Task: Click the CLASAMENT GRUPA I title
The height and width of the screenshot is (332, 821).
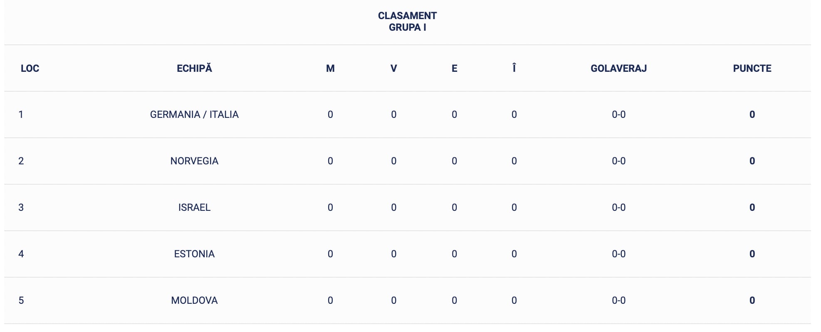Action: tap(407, 22)
